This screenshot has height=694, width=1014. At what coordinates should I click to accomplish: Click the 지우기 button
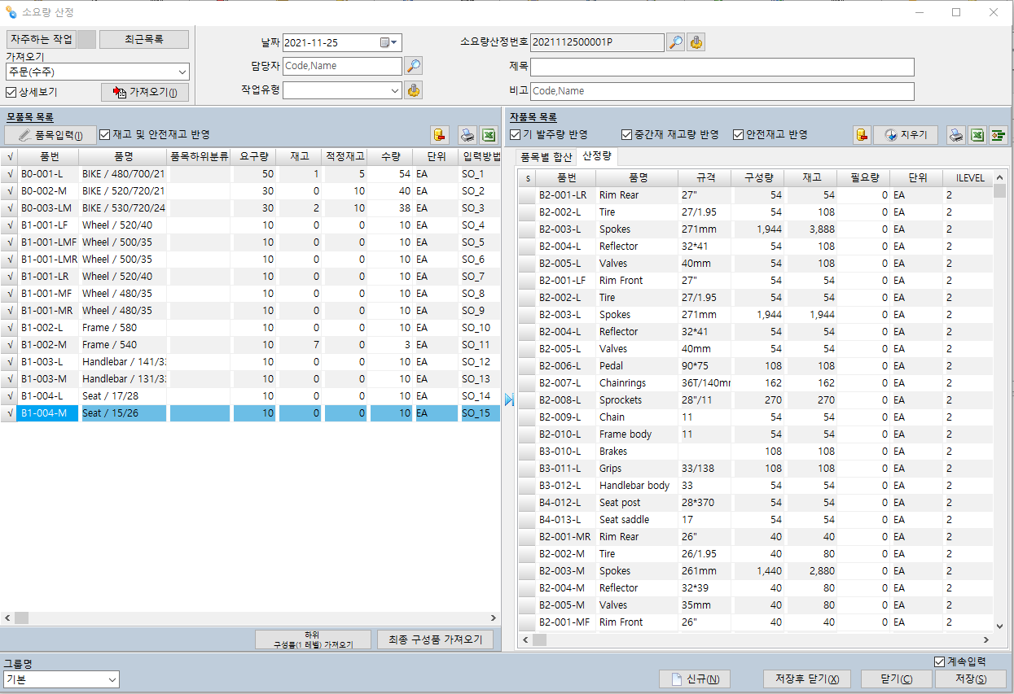pyautogui.click(x=906, y=135)
